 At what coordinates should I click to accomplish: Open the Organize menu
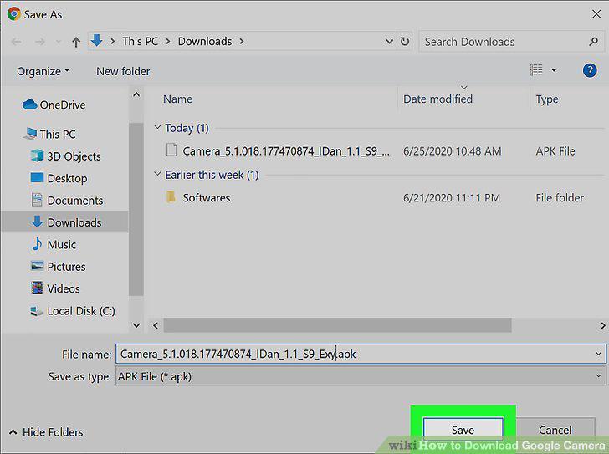pos(43,71)
